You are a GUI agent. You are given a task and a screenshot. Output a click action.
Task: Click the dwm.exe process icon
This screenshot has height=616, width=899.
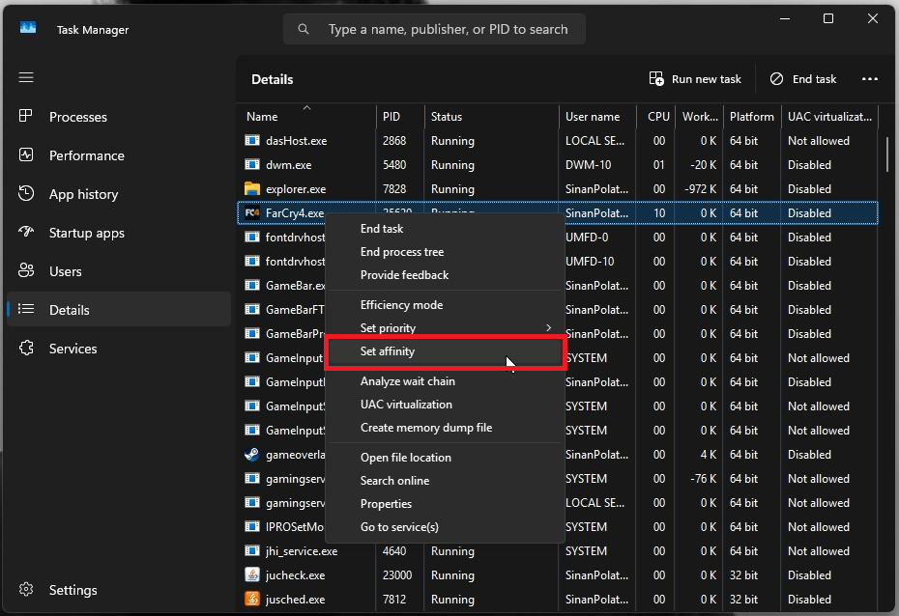pyautogui.click(x=252, y=164)
